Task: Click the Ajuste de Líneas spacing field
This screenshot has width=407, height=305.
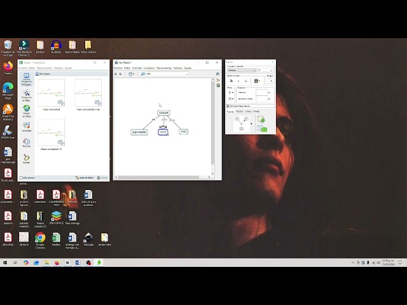Action: point(261,99)
